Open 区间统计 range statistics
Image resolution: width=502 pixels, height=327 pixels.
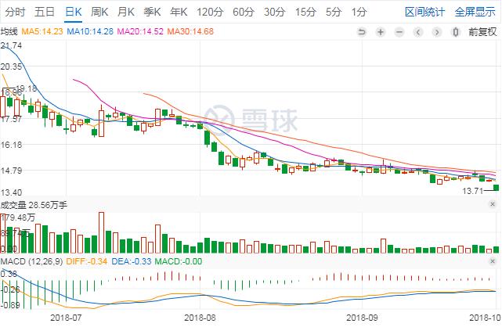(x=424, y=13)
